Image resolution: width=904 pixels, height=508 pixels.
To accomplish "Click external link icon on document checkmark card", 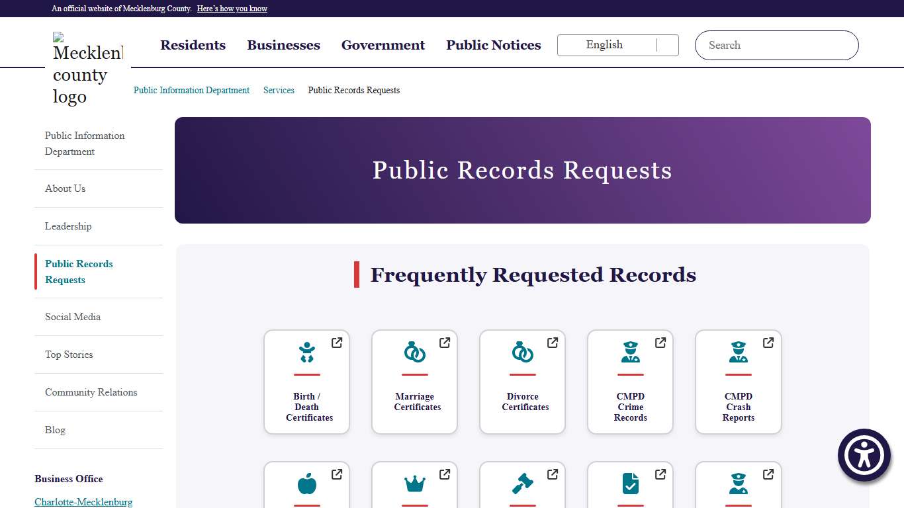I will click(660, 474).
